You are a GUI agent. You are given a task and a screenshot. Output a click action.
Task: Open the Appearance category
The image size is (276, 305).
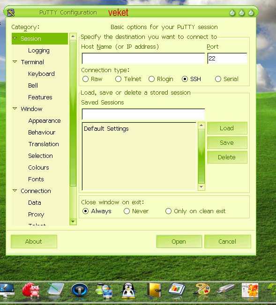[45, 121]
